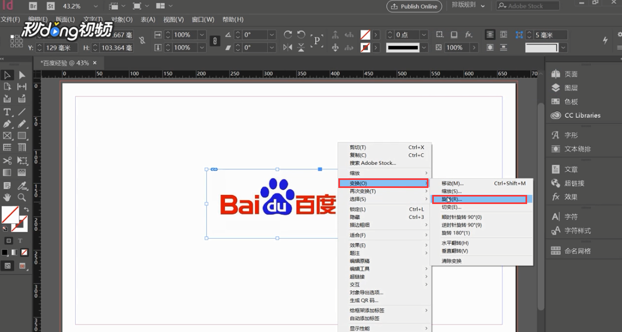Set formatting affects container

(x=9, y=240)
